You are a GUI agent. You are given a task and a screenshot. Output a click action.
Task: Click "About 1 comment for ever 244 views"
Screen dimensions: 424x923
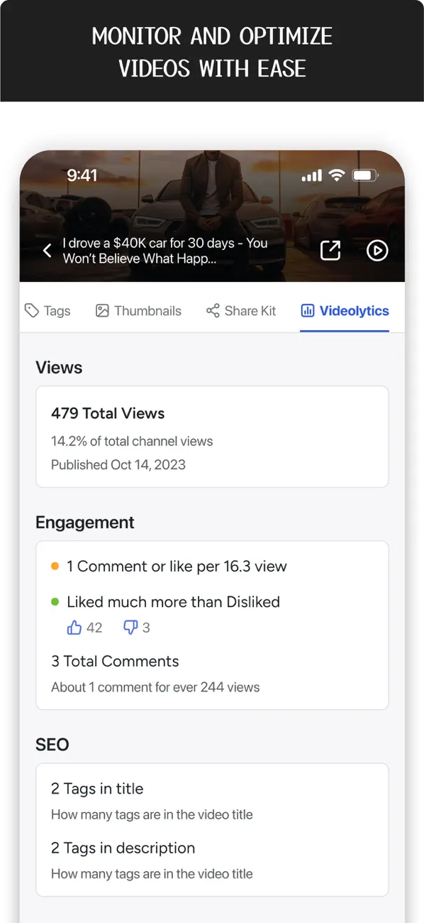[155, 687]
